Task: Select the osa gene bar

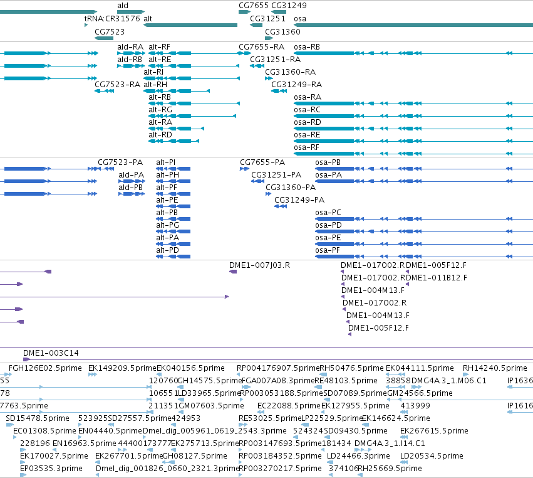Action: pyautogui.click(x=413, y=25)
